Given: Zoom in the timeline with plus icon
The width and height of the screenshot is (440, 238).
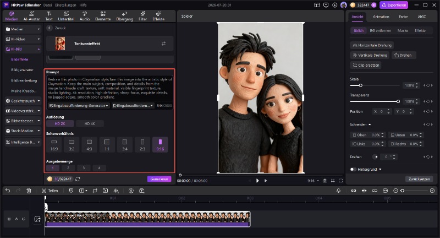Looking at the screenshot, I should (432, 191).
